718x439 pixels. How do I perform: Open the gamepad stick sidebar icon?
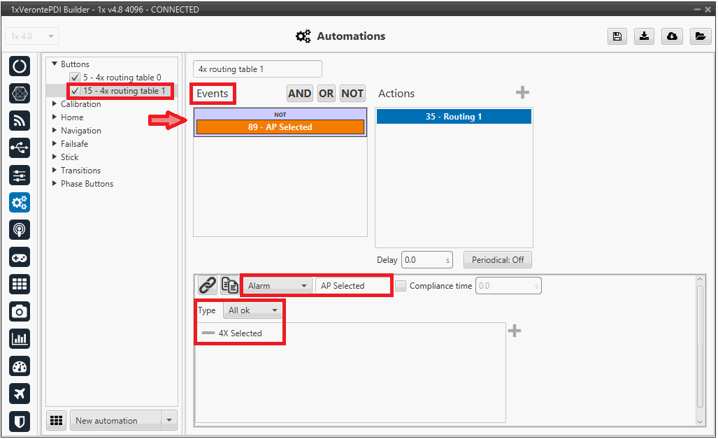coord(20,257)
